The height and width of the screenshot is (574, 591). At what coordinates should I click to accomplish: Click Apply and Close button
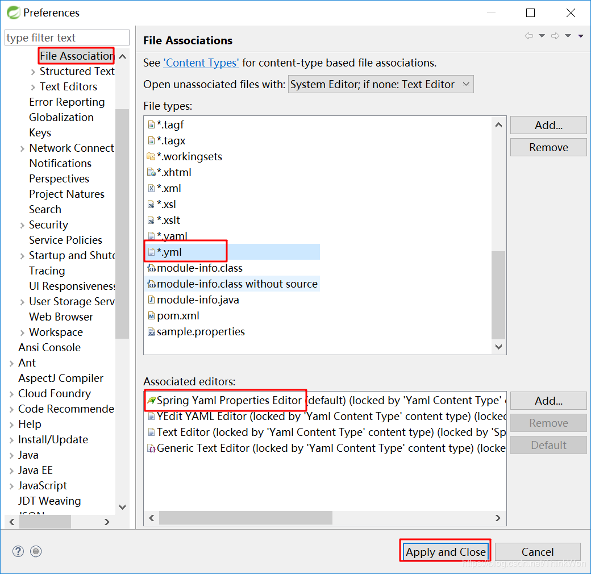(446, 552)
